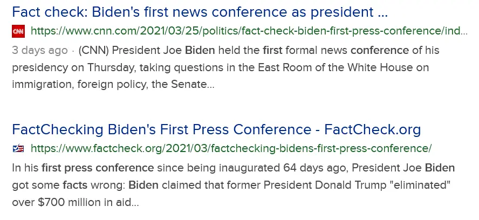Click "64 days ago" in FactCheck snippet
Viewport: 479px width, 220px height.
click(312, 168)
